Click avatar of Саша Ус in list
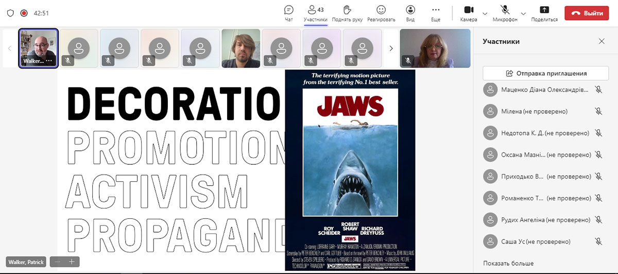 490,241
